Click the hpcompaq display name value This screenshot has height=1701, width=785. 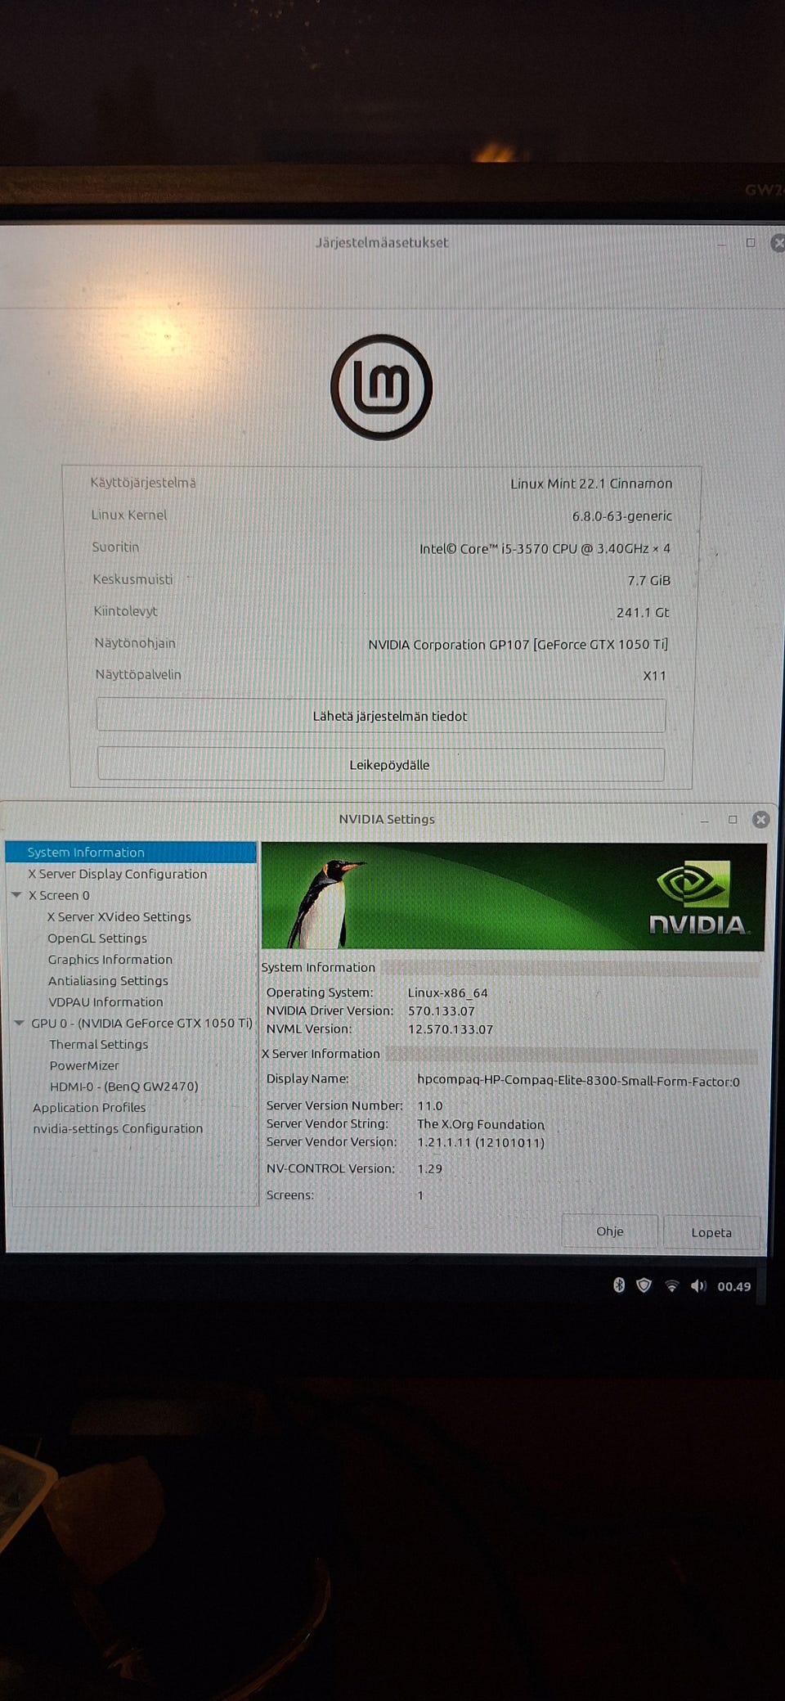coord(578,1081)
